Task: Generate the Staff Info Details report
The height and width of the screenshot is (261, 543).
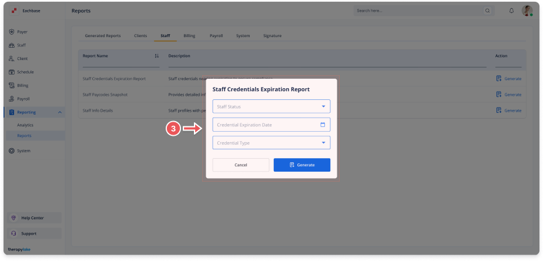Action: [508, 110]
